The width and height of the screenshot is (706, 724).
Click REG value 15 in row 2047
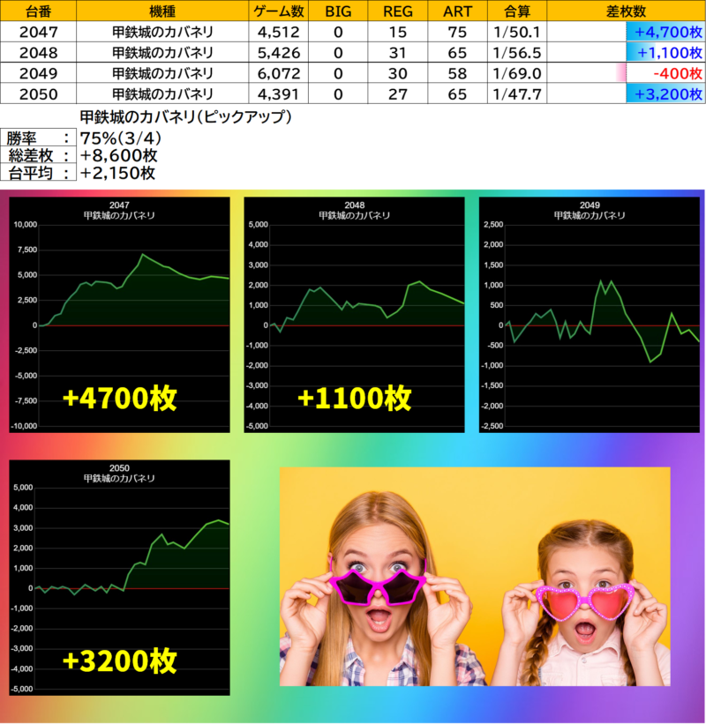click(x=398, y=32)
